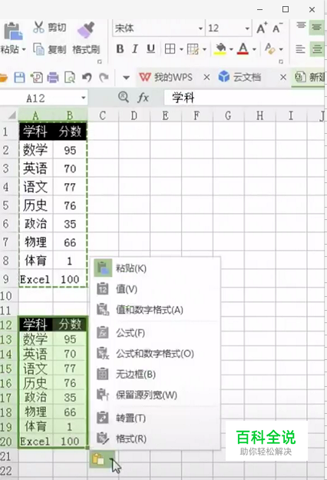
Task: Select column C header
Action: [103, 115]
